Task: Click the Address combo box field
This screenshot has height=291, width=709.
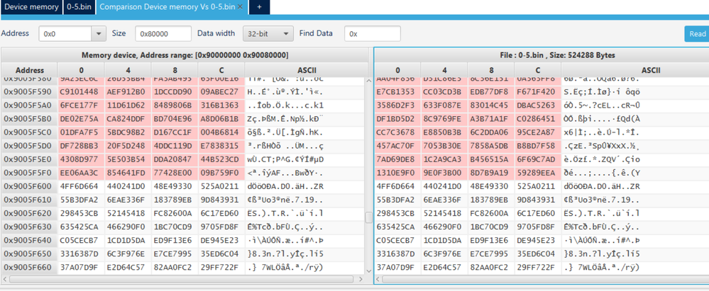Action: (x=65, y=33)
